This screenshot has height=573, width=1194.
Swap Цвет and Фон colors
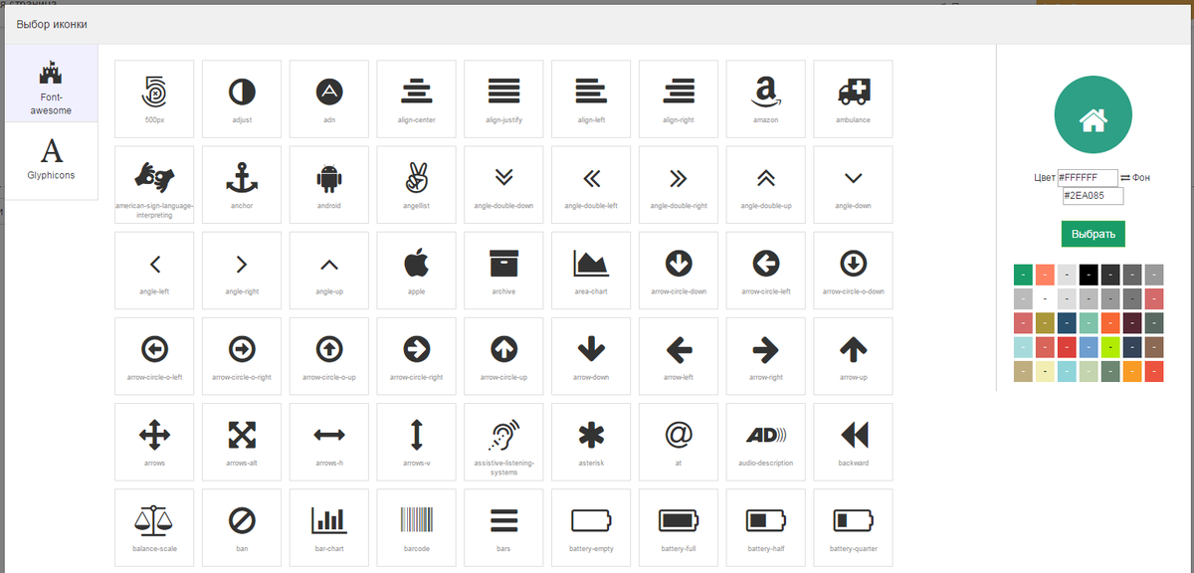coord(1125,178)
